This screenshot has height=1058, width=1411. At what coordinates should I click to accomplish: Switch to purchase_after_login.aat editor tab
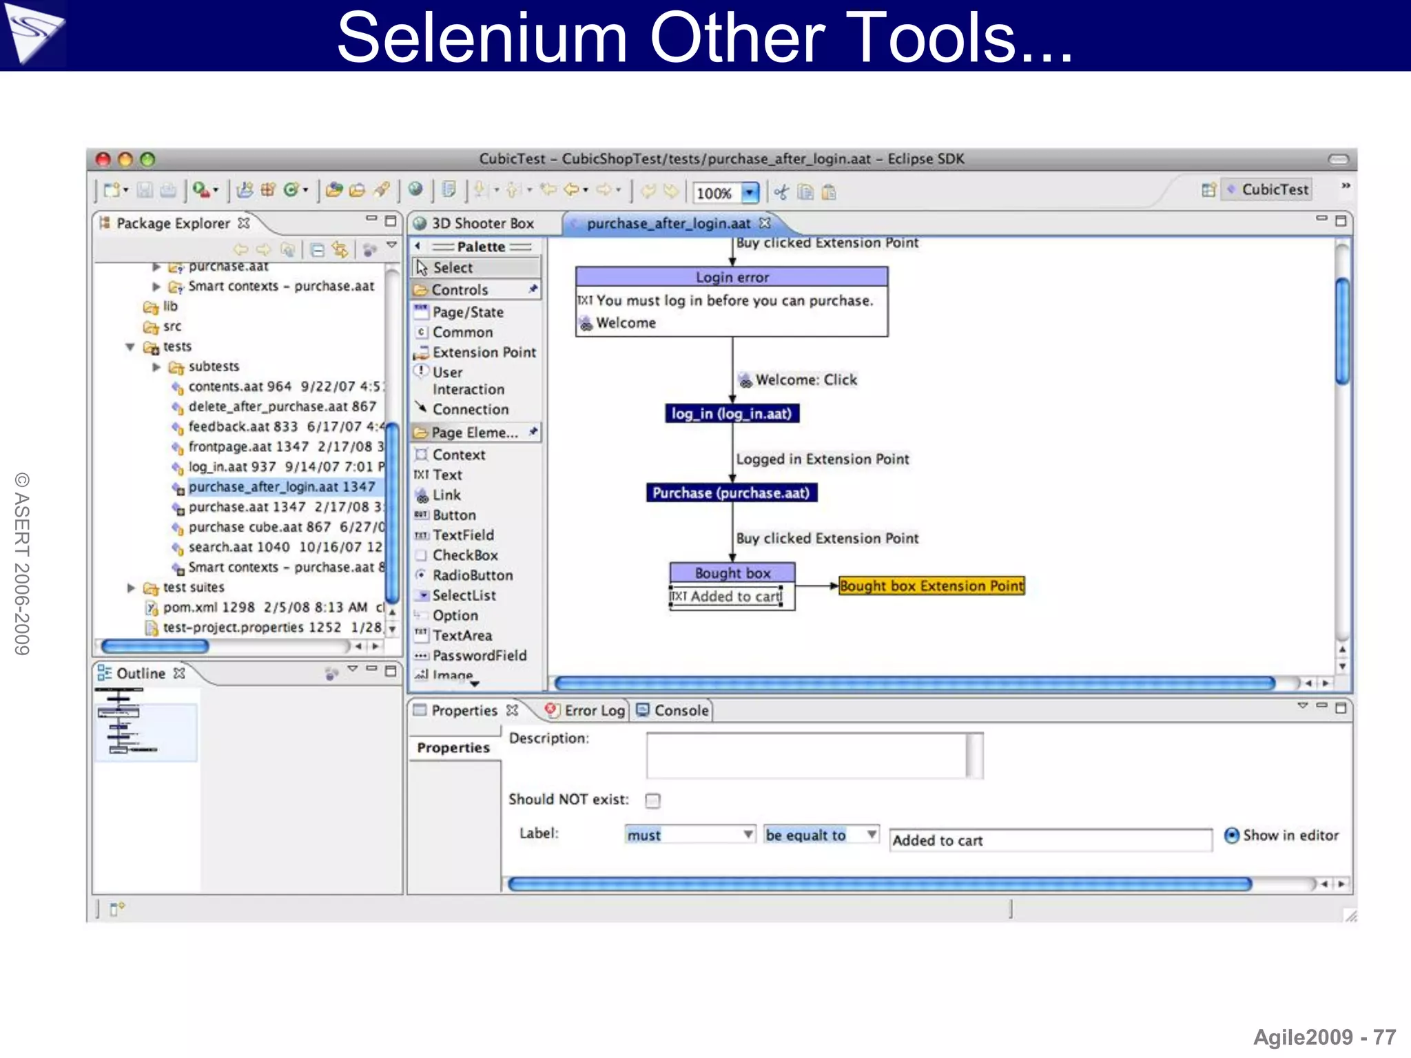pyautogui.click(x=668, y=223)
